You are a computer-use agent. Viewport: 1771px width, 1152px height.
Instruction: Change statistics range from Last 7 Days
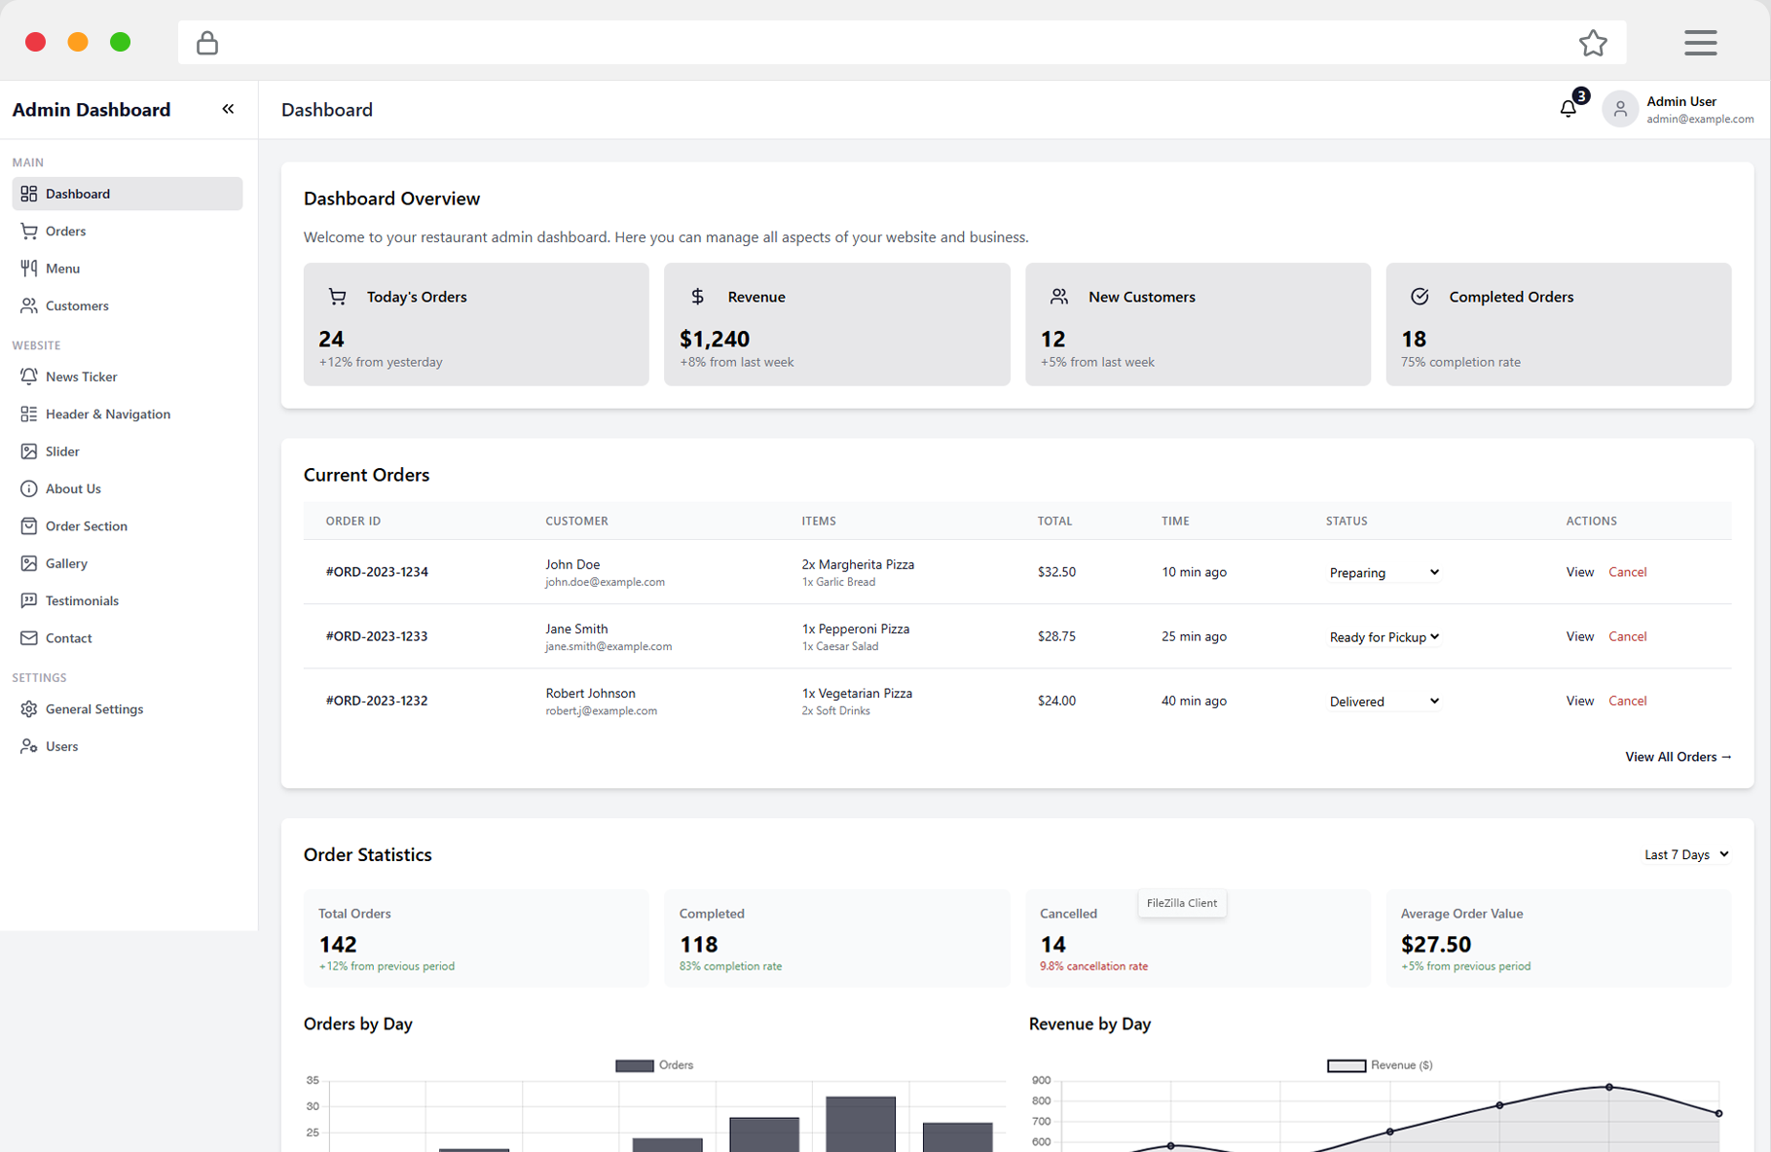[x=1685, y=854]
